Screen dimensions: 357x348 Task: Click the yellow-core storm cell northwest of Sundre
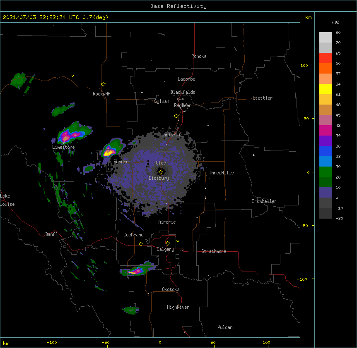[109, 151]
